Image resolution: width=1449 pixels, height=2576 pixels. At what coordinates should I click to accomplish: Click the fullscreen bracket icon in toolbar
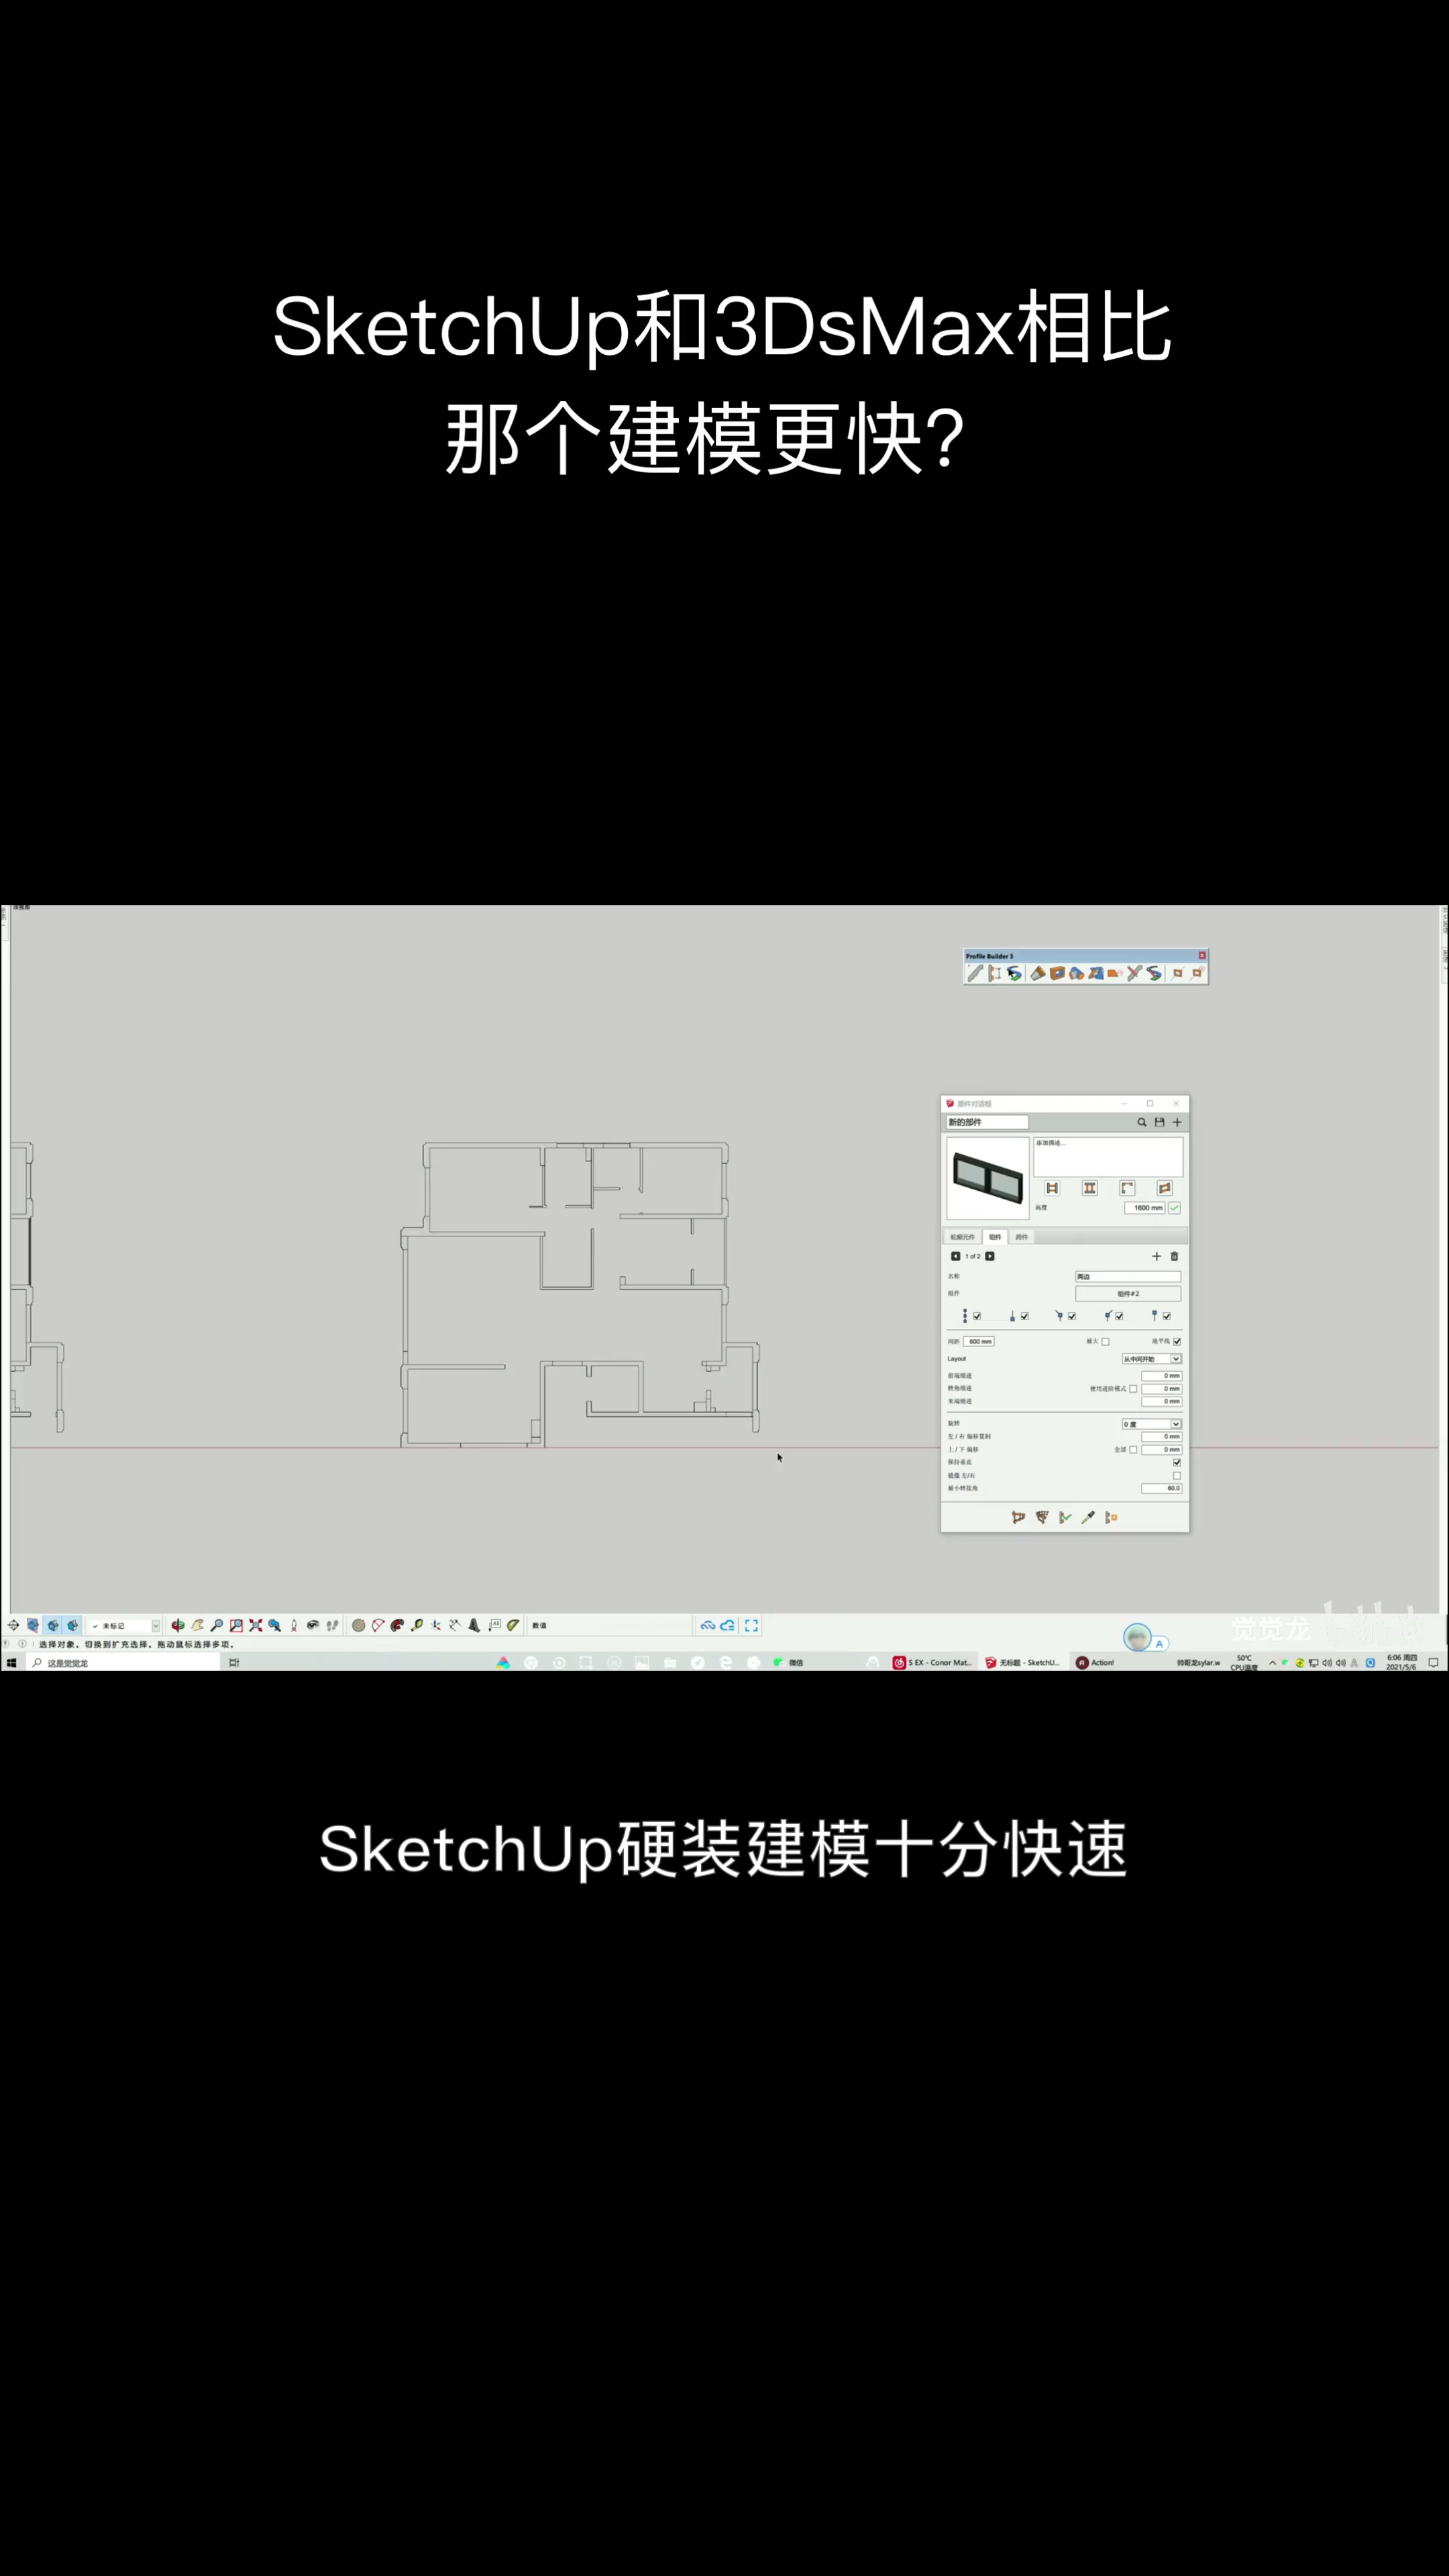pyautogui.click(x=751, y=1626)
